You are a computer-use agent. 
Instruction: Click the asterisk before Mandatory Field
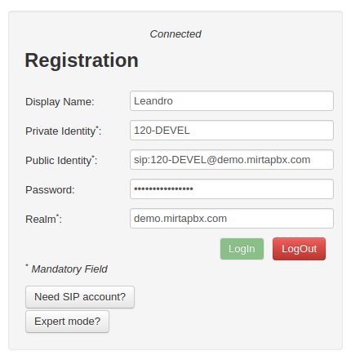pyautogui.click(x=27, y=265)
